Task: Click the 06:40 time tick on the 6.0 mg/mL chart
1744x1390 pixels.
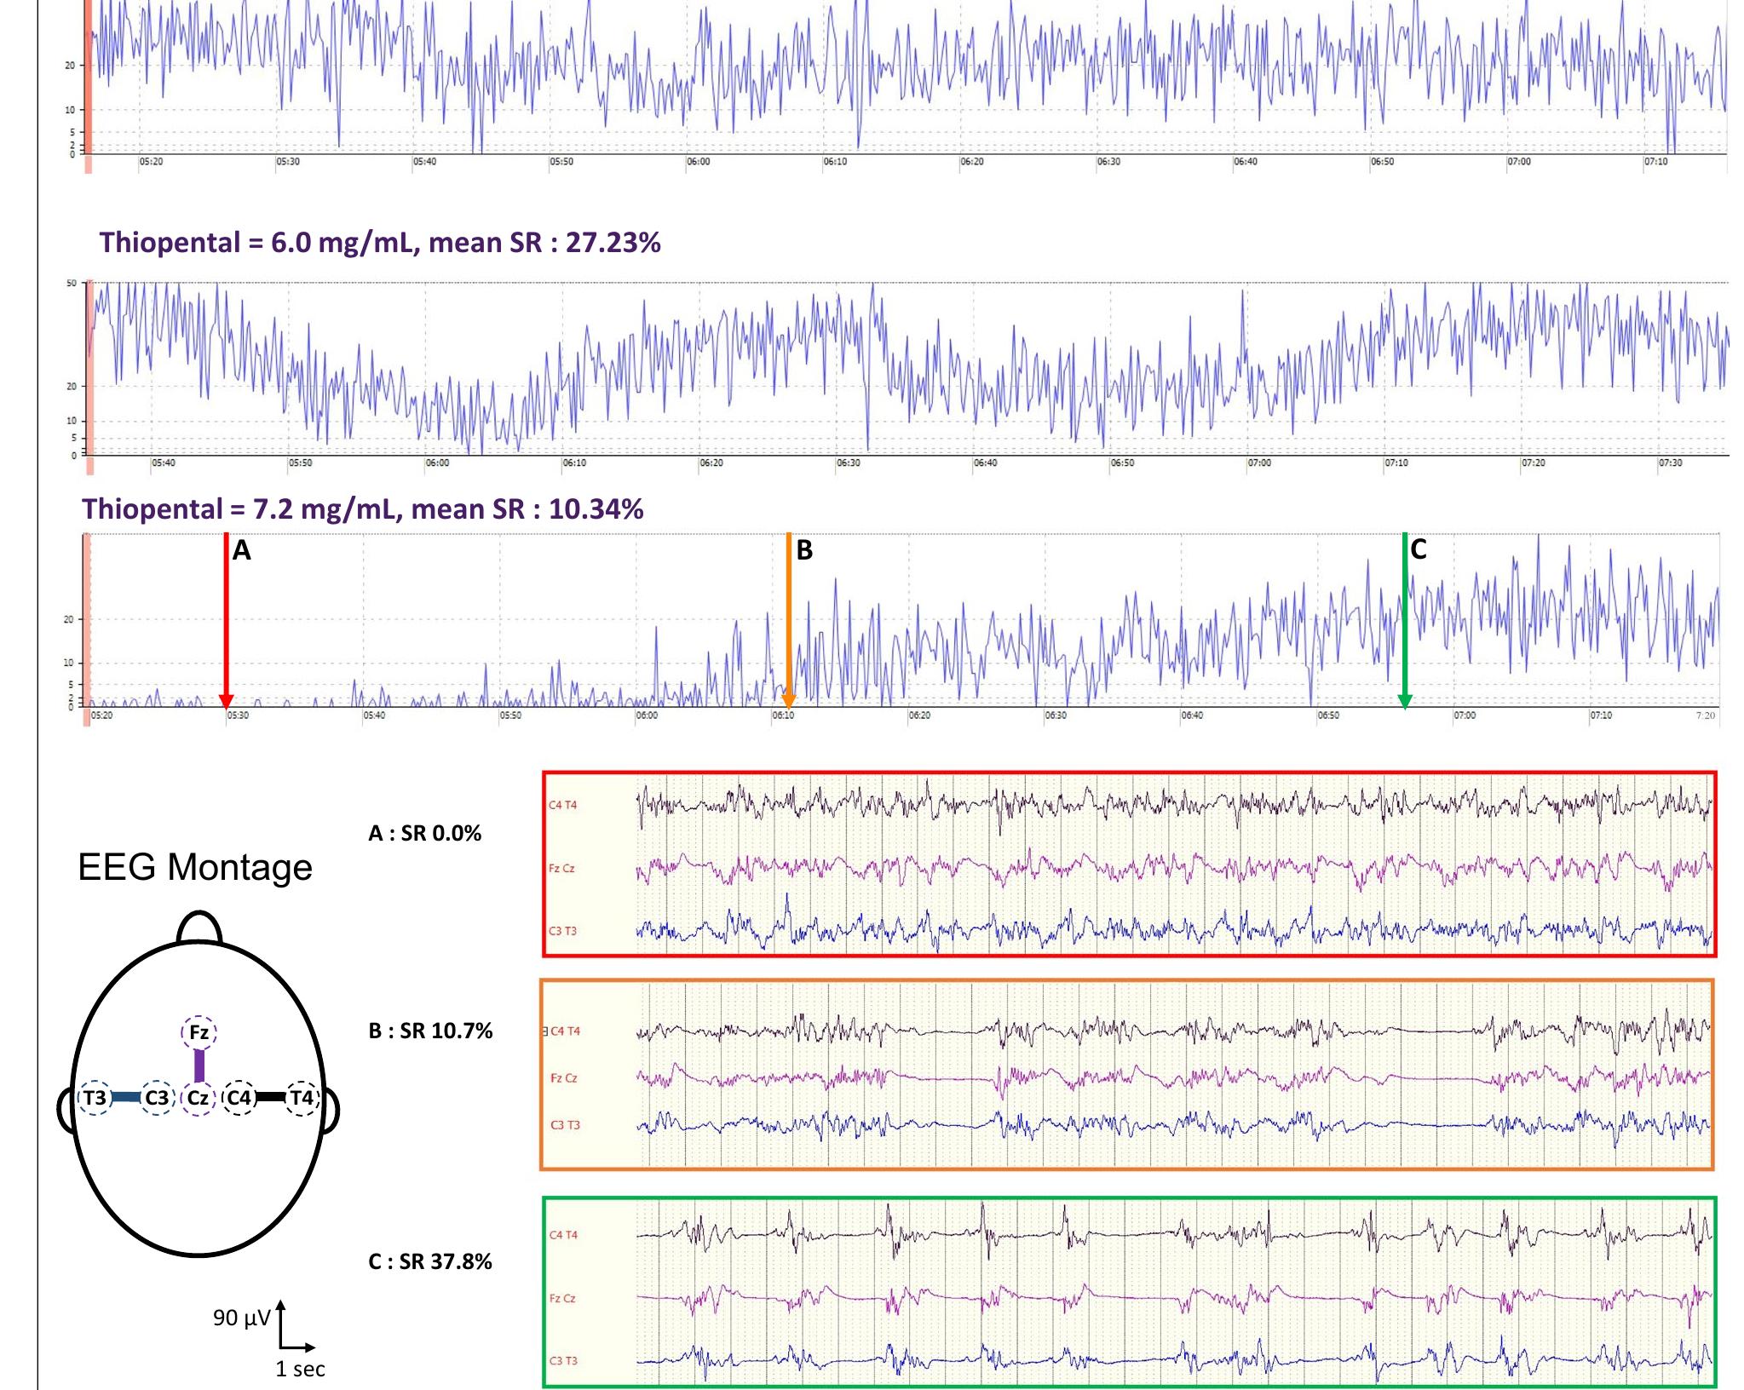Action: coord(985,463)
